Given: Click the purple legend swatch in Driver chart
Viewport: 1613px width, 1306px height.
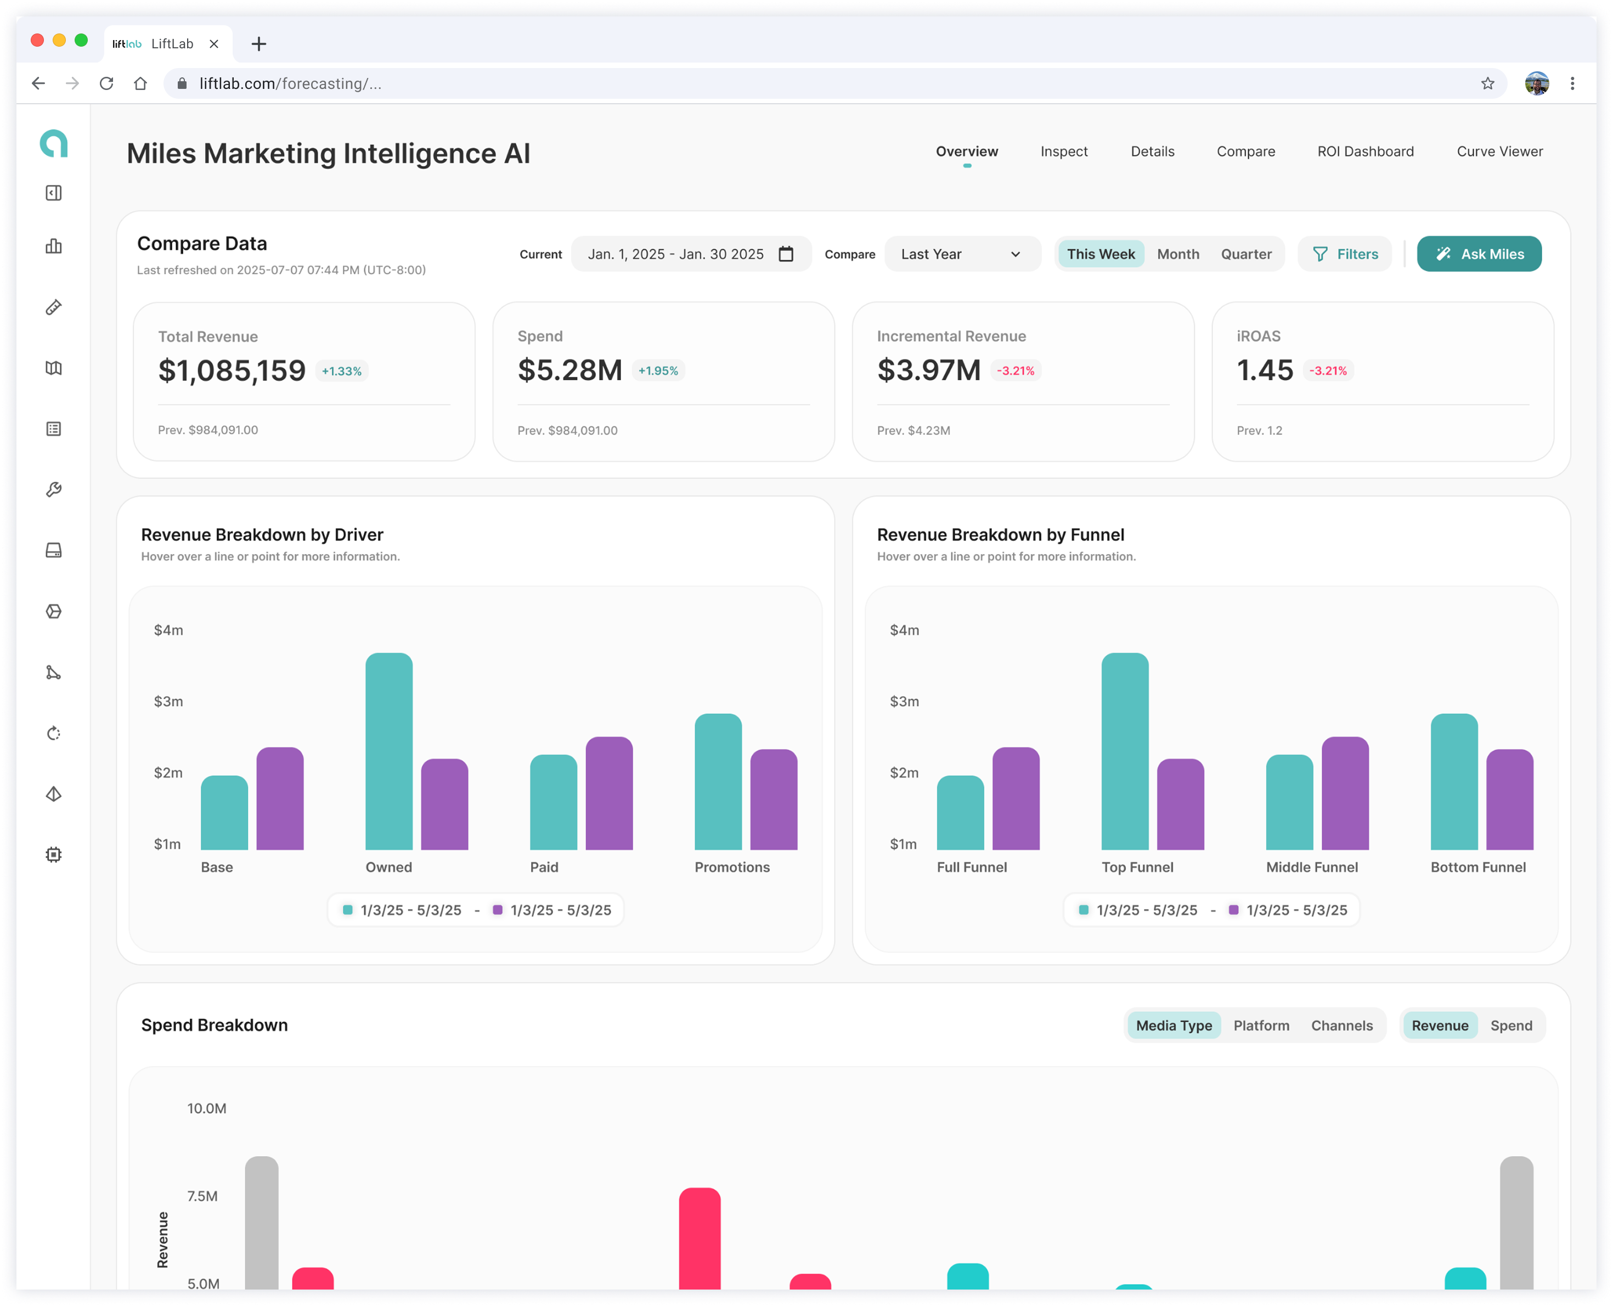Looking at the screenshot, I should click(x=497, y=910).
